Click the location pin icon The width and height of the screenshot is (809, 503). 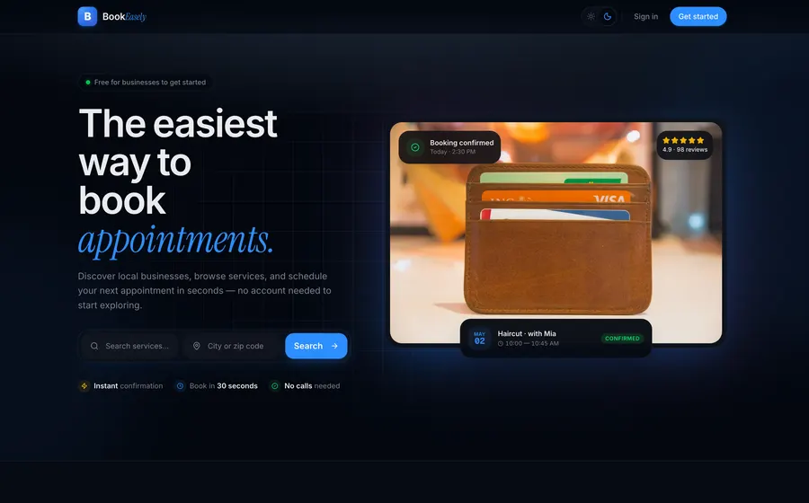(x=197, y=346)
